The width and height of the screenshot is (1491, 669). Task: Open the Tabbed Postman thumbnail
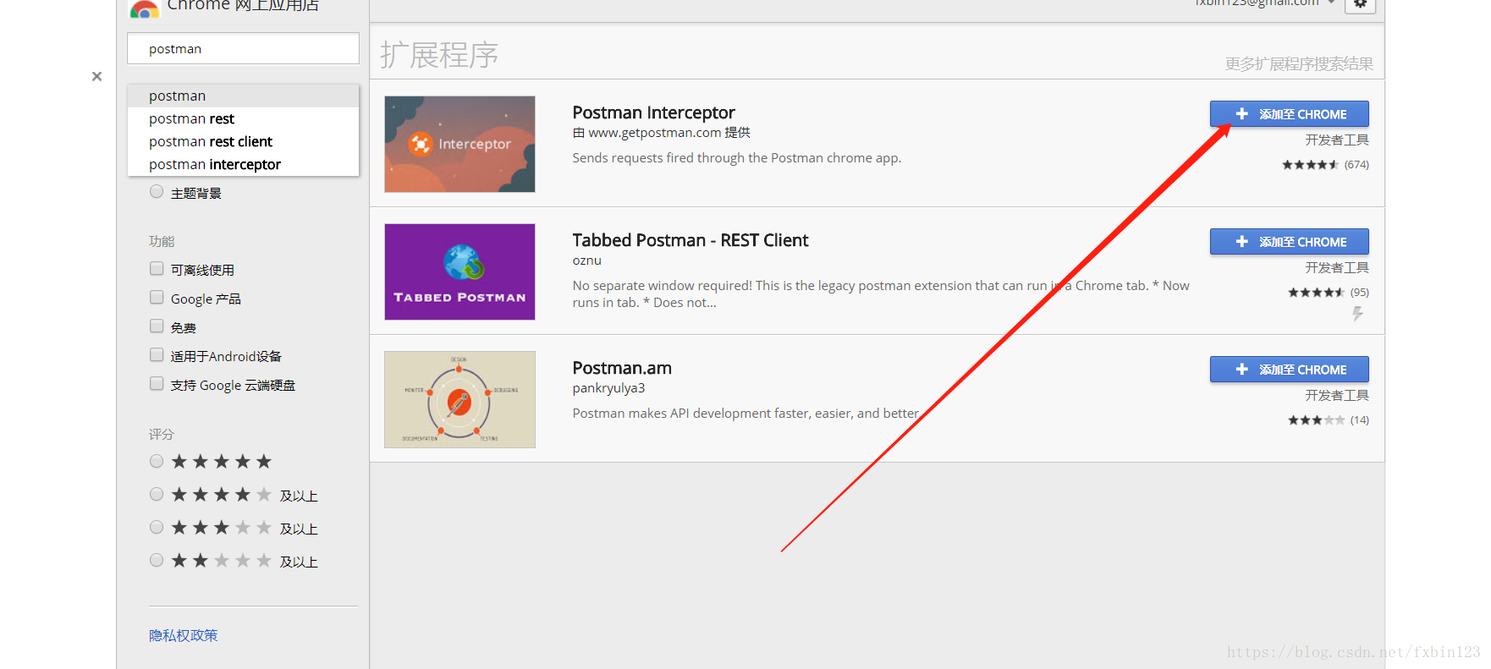[x=459, y=271]
